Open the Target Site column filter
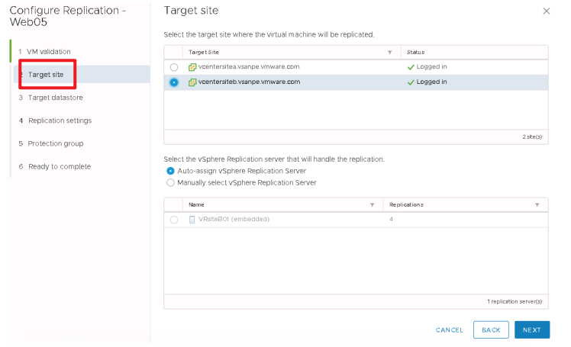The height and width of the screenshot is (347, 571). coord(389,53)
